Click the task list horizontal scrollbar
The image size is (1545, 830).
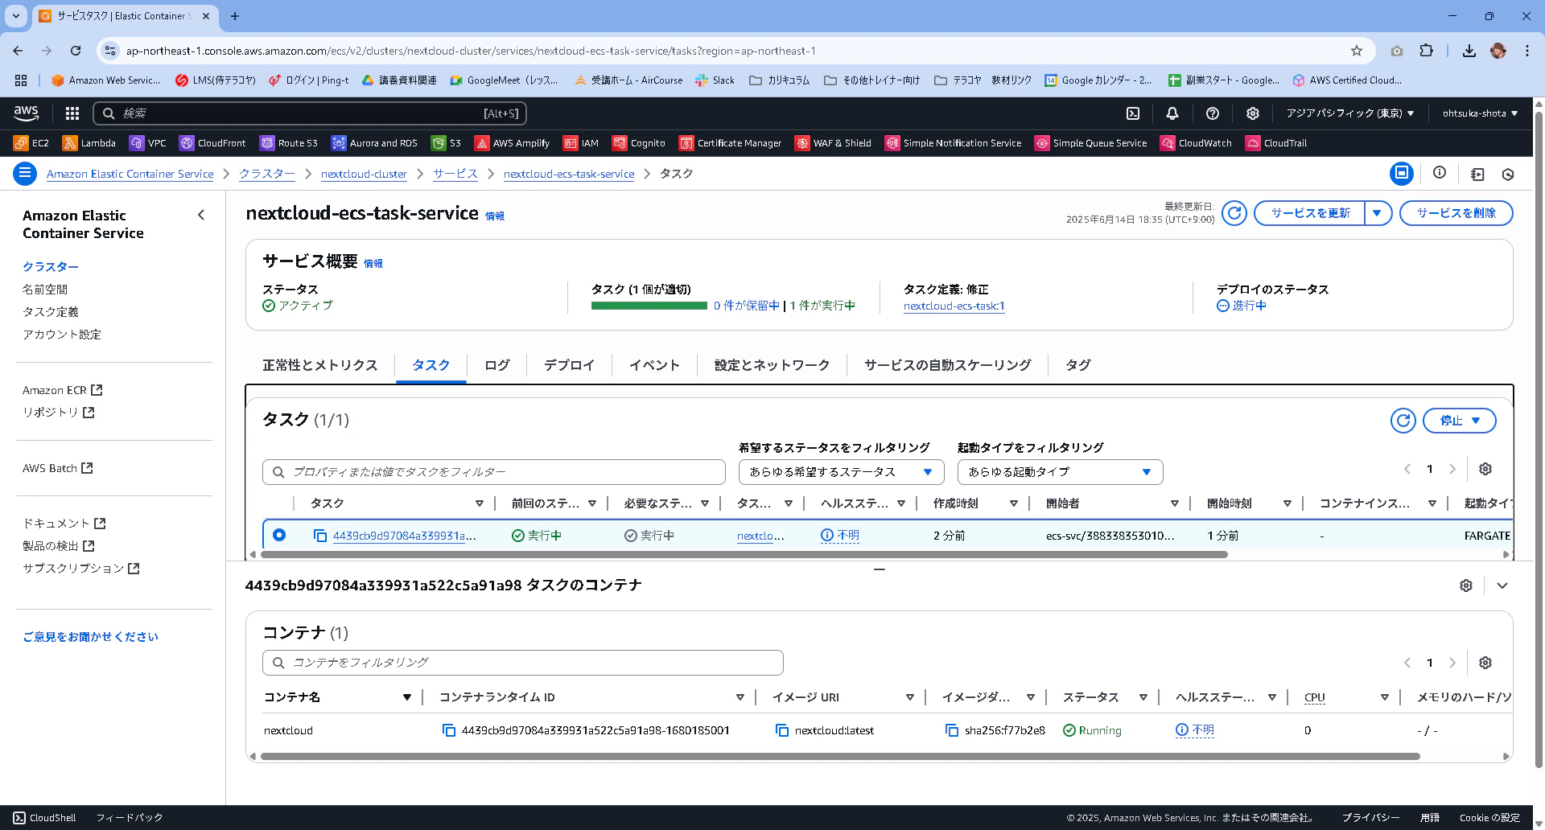coord(744,554)
